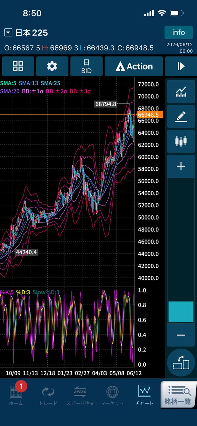The image size is (197, 426).
Task: Tap the 68794.8 high price label
Action: (106, 104)
